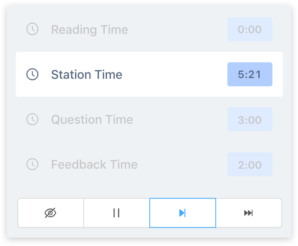The height and width of the screenshot is (246, 298).
Task: Click the empty area of the Question Time row
Action: [179, 120]
